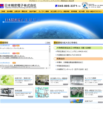Click the Click button on the モノづくり精神 card
Viewport: 103px width, 113px height.
coord(100,84)
